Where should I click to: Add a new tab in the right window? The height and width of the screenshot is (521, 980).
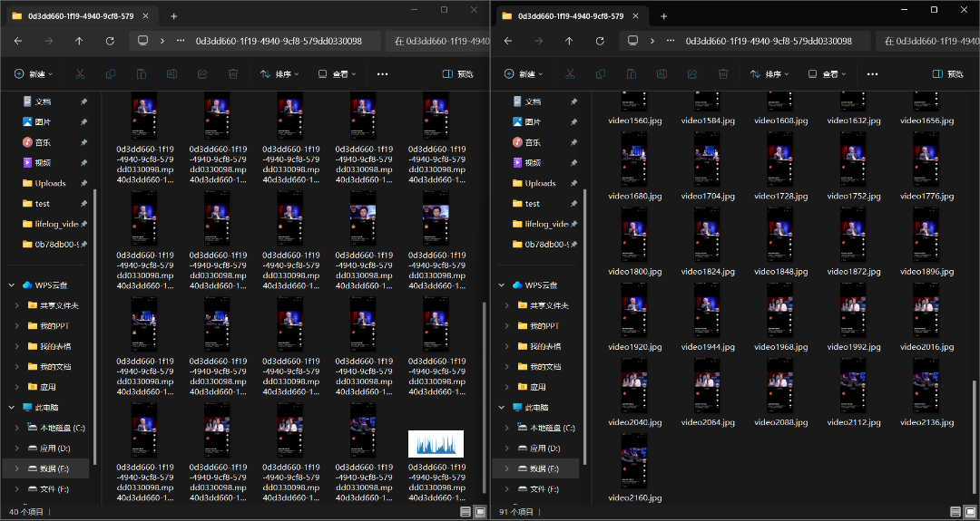pyautogui.click(x=663, y=16)
